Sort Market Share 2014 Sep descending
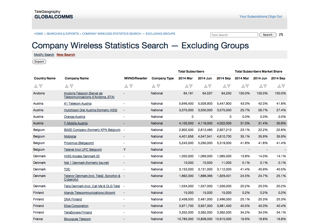 283,86
